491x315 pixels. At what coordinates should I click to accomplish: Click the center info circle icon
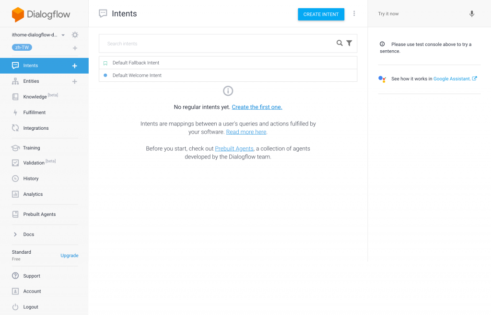point(228,91)
